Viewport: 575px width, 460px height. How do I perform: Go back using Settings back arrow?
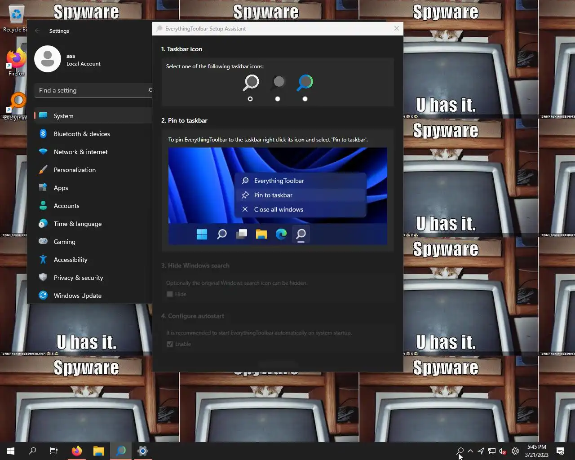[x=37, y=31]
